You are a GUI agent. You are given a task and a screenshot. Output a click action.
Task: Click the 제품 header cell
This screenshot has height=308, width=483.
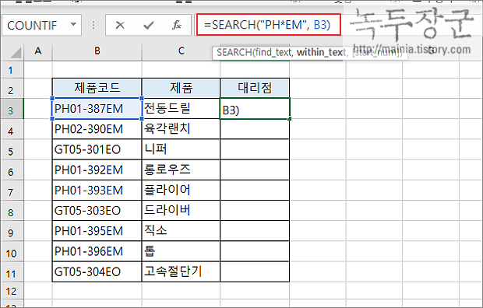point(181,89)
